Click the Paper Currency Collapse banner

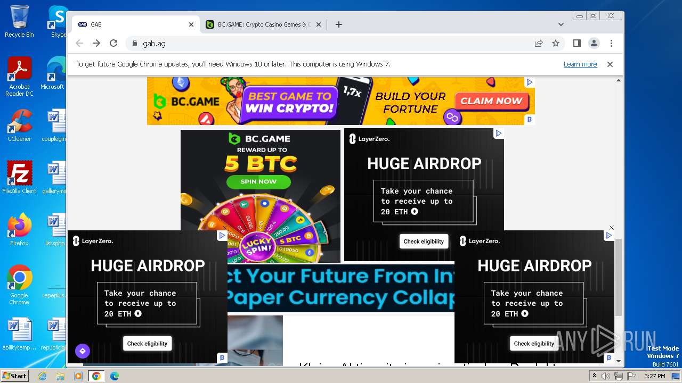[341, 288]
